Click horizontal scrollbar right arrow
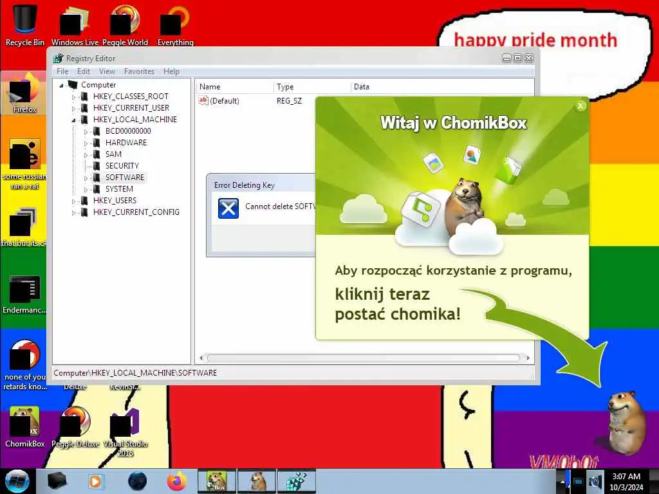The image size is (659, 494). [528, 358]
